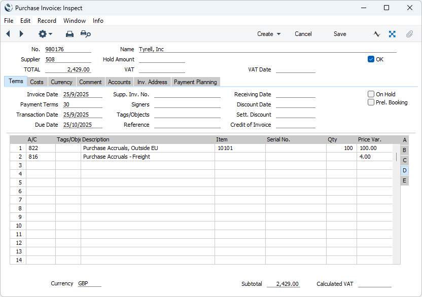Switch to the Terms tab
This screenshot has width=422, height=297.
point(16,81)
